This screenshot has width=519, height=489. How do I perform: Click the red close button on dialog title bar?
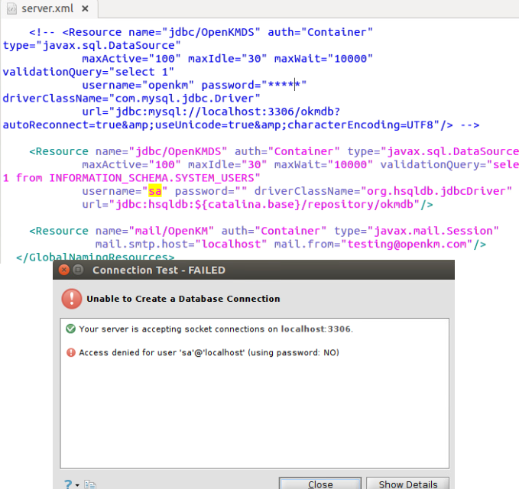coord(64,270)
